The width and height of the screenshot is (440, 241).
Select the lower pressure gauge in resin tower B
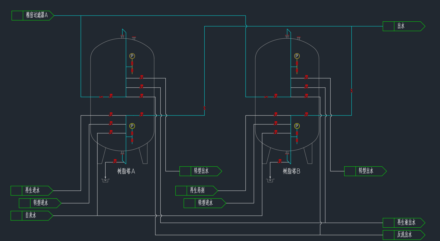(297, 126)
